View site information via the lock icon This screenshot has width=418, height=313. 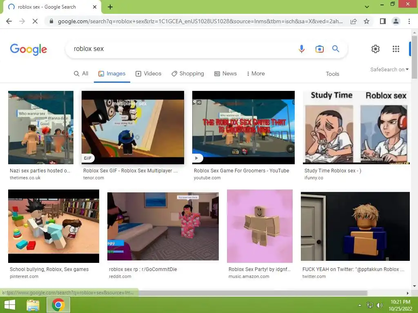point(51,21)
